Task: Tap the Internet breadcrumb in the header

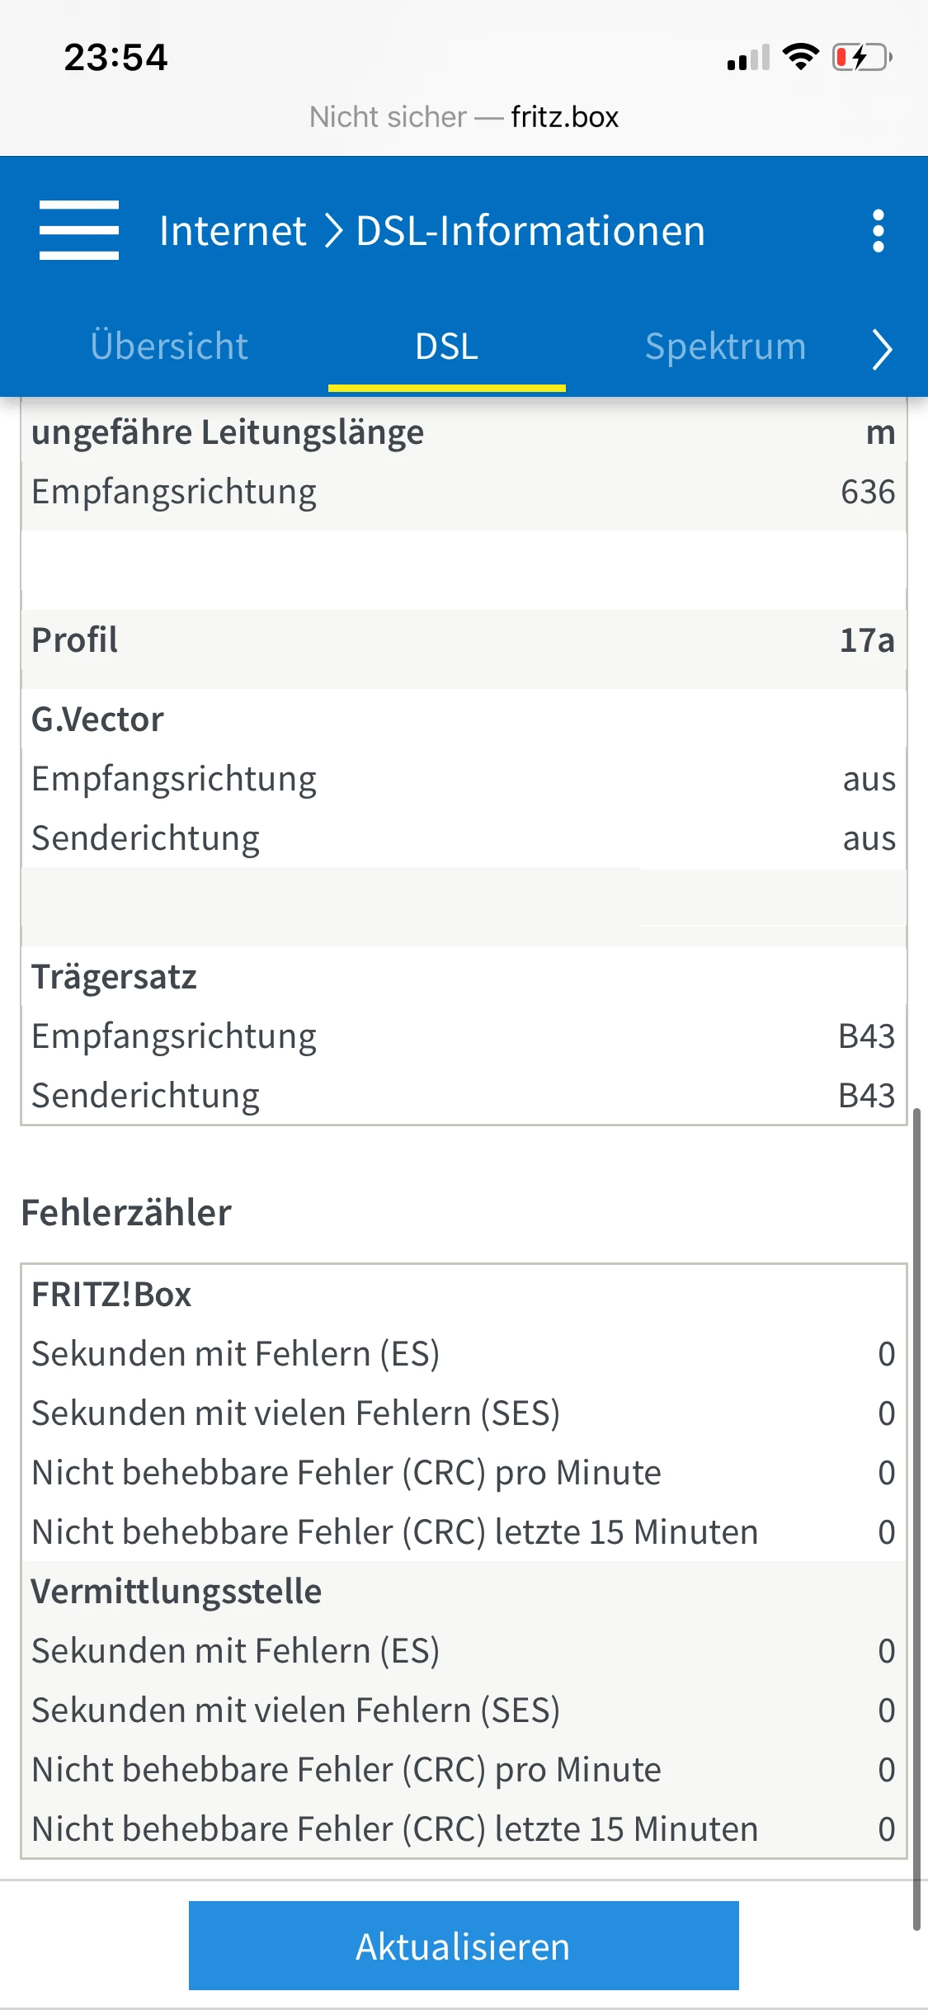Action: pos(233,231)
